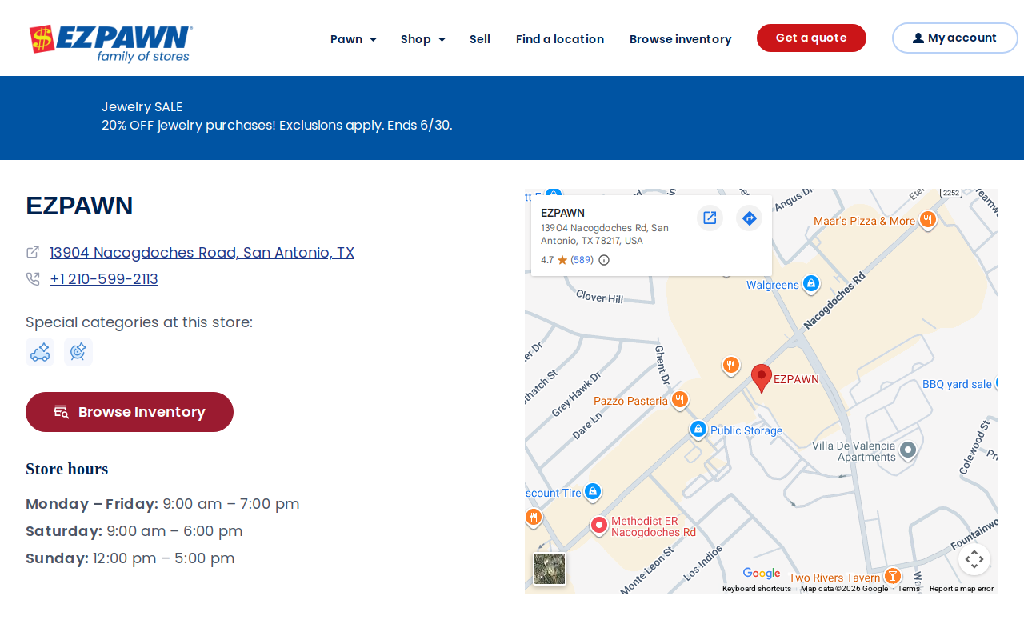Viewport: 1024px width, 640px height.
Task: Click the EZPAWN family of stores logo
Action: [x=111, y=43]
